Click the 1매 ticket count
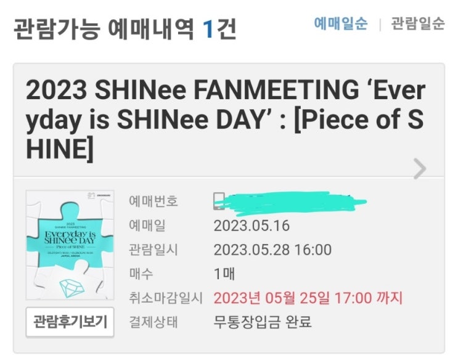Screen dimensions: 458x355 [224, 274]
